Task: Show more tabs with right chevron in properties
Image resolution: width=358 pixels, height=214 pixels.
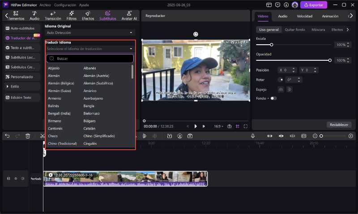Action: (x=351, y=16)
